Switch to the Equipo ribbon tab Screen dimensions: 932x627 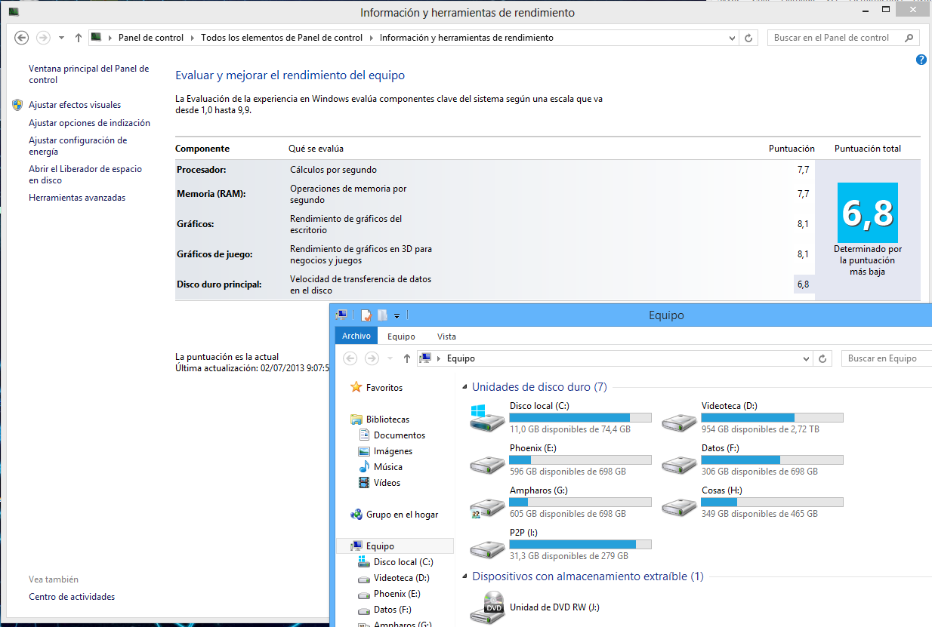(401, 337)
